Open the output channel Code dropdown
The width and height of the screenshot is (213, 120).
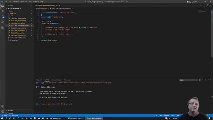click(188, 80)
